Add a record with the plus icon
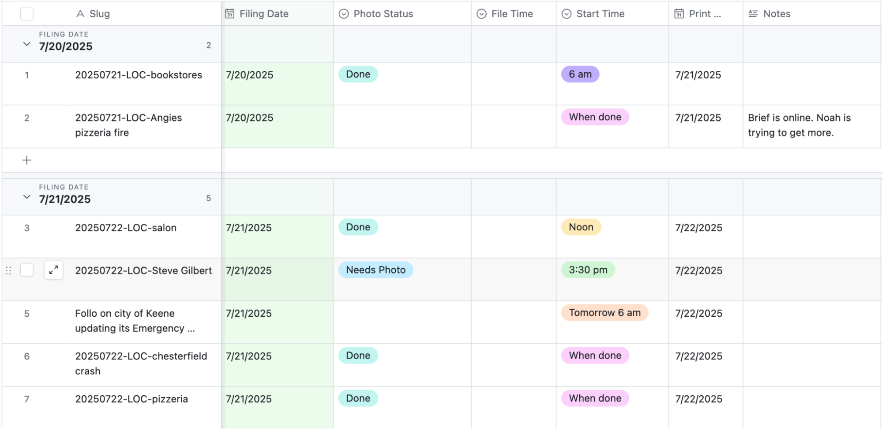 (27, 160)
